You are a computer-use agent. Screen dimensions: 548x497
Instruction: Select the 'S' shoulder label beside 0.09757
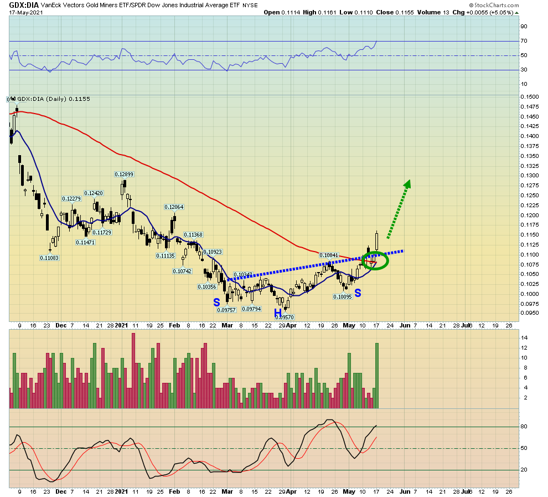coord(216,303)
